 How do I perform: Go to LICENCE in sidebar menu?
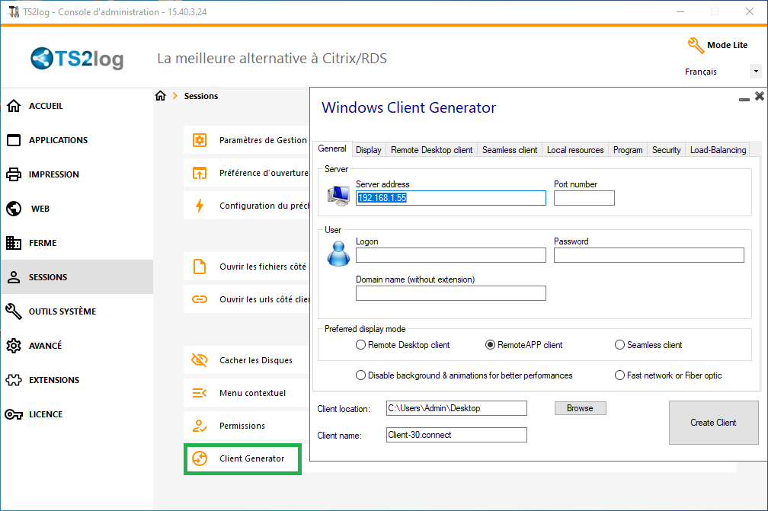(x=76, y=414)
